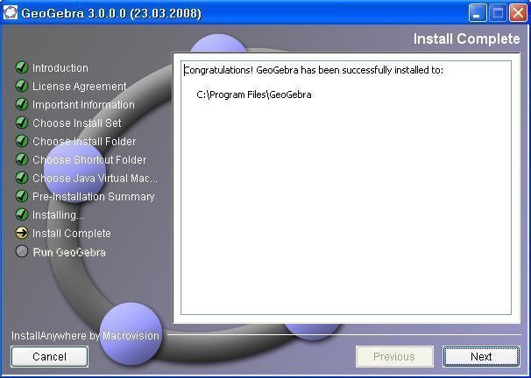531x378 pixels.
Task: Close the installer window
Action: coord(519,13)
